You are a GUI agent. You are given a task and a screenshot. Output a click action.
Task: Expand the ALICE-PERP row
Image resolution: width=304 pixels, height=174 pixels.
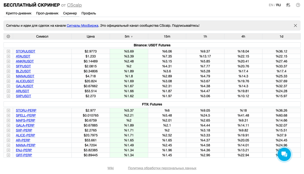coord(8,135)
